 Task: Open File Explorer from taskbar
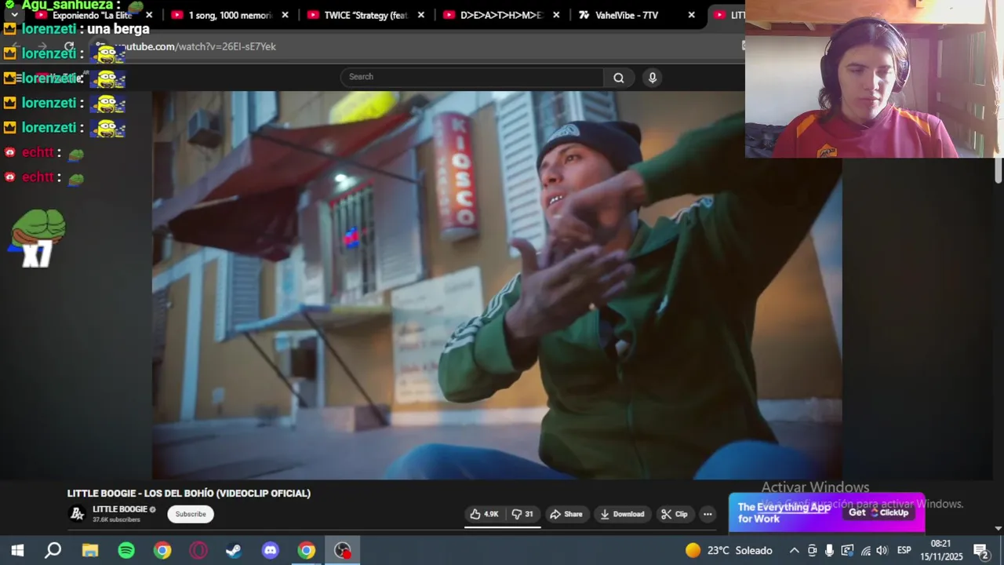(90, 550)
